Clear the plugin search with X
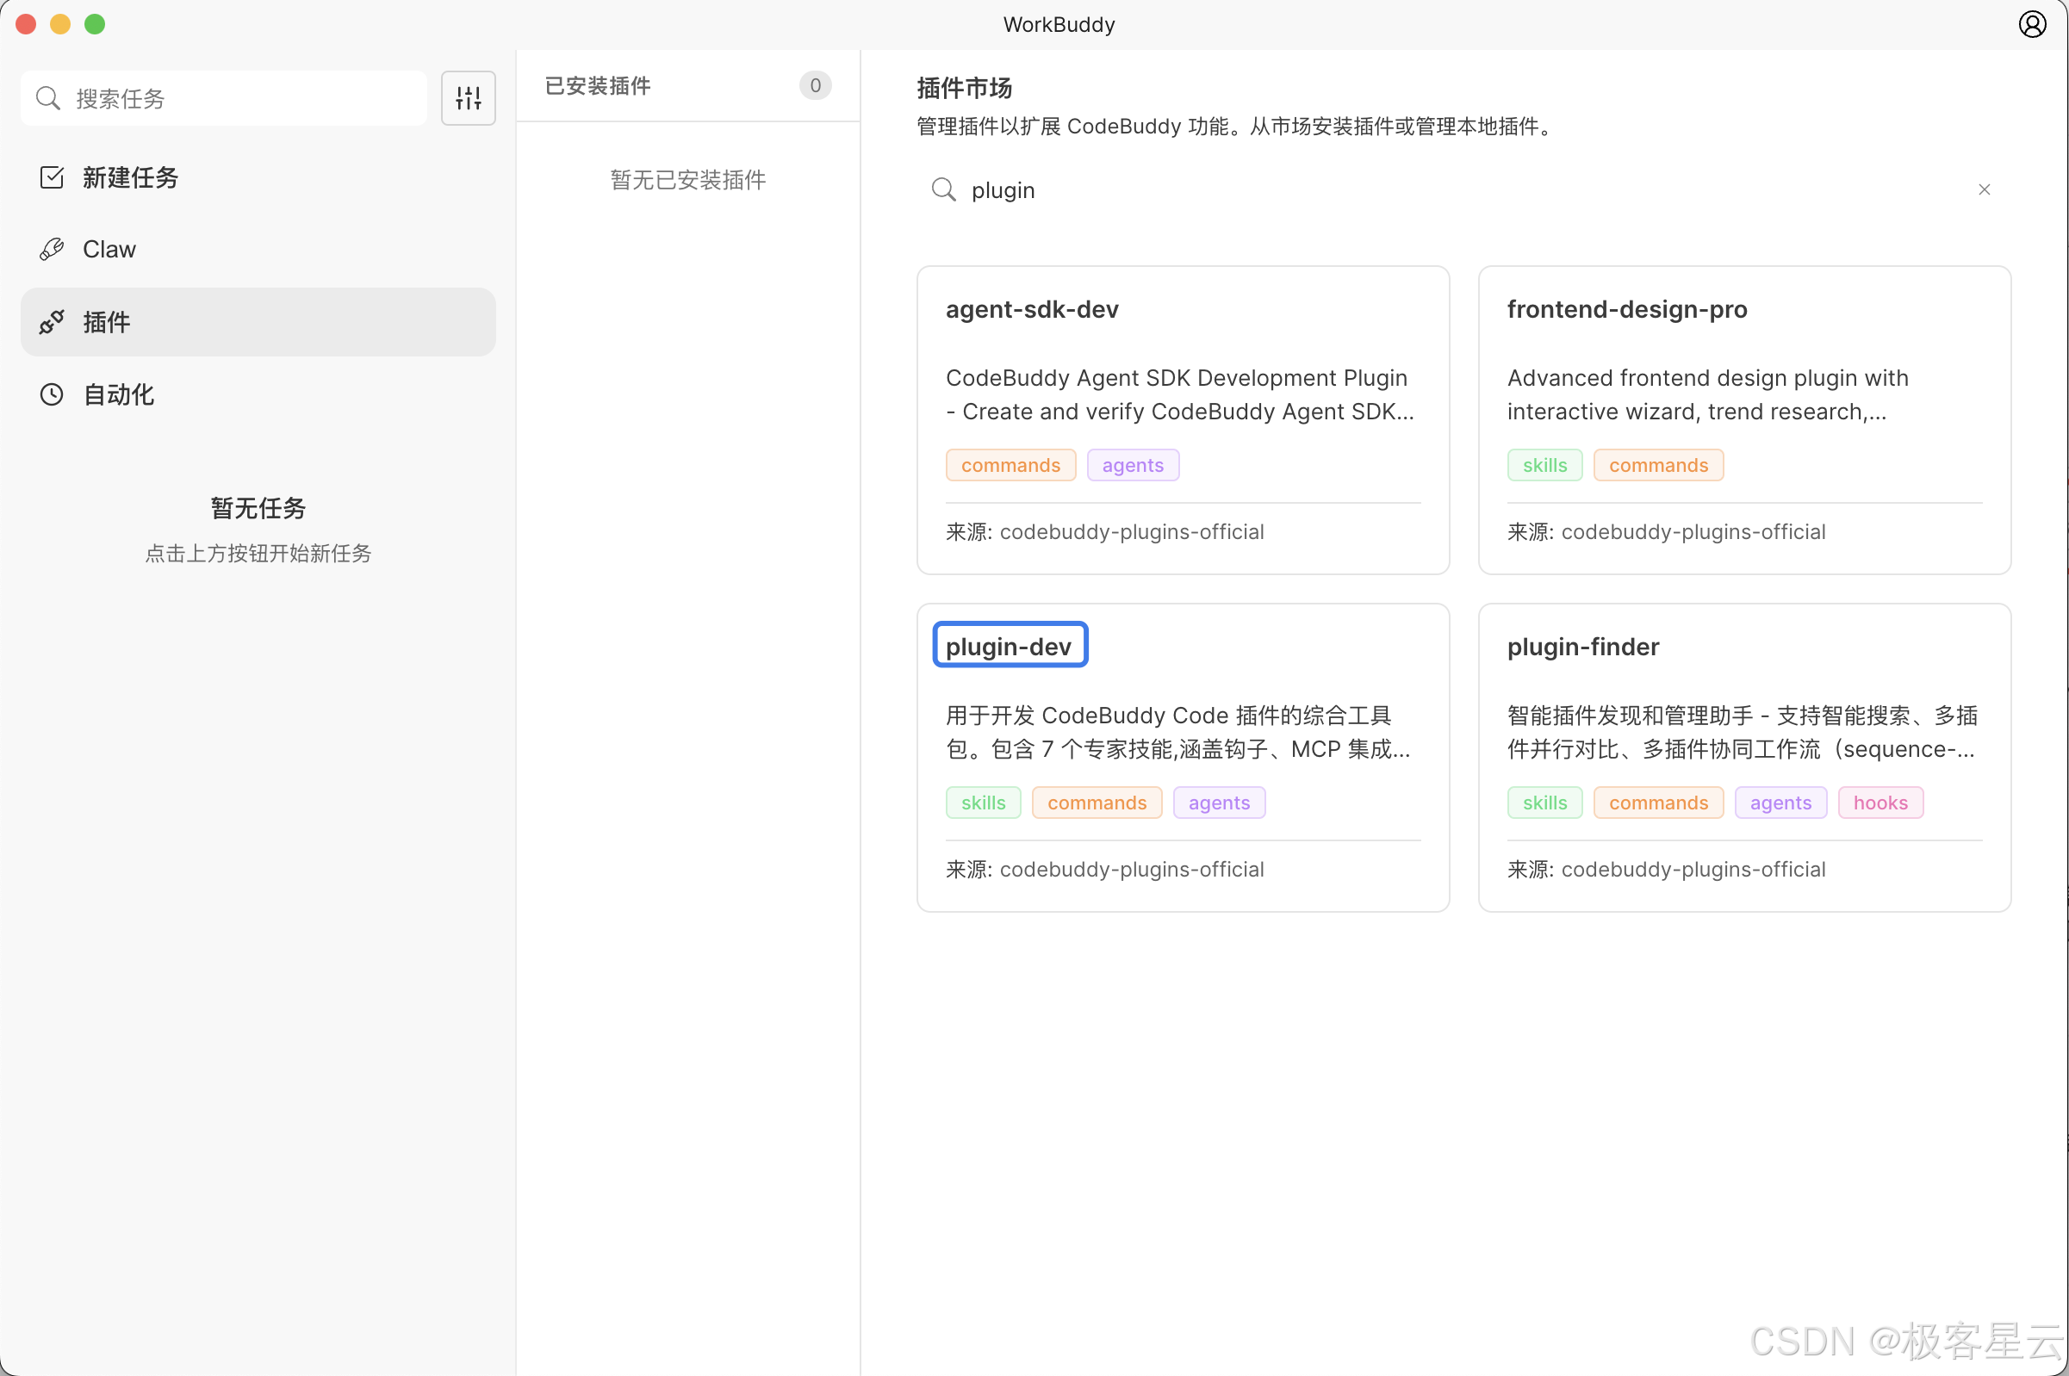Viewport: 2069px width, 1376px height. pos(1983,189)
